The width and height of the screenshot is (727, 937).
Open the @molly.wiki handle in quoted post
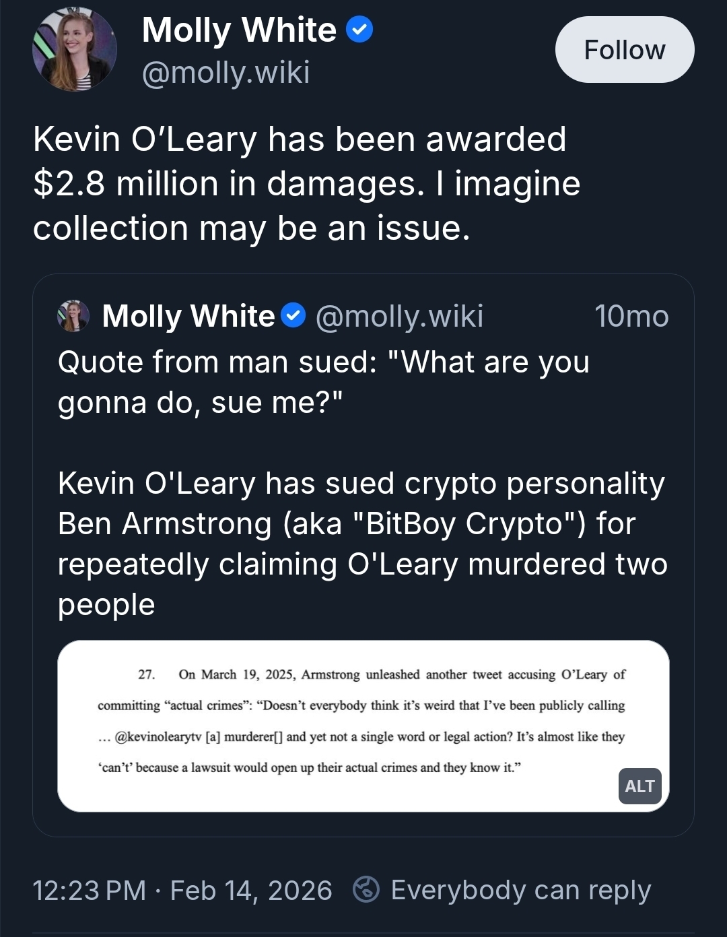pyautogui.click(x=399, y=316)
